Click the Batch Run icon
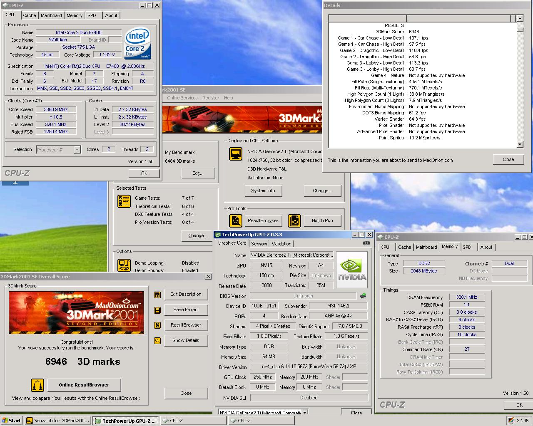The width and height of the screenshot is (533, 426). [294, 220]
